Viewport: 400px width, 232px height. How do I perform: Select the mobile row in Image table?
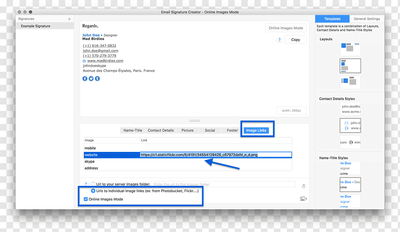[x=188, y=148]
